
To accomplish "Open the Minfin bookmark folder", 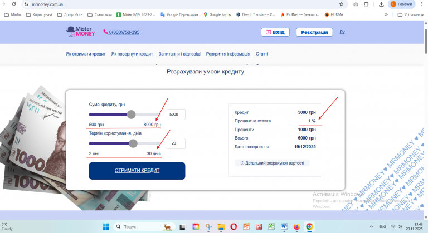I will click(13, 14).
